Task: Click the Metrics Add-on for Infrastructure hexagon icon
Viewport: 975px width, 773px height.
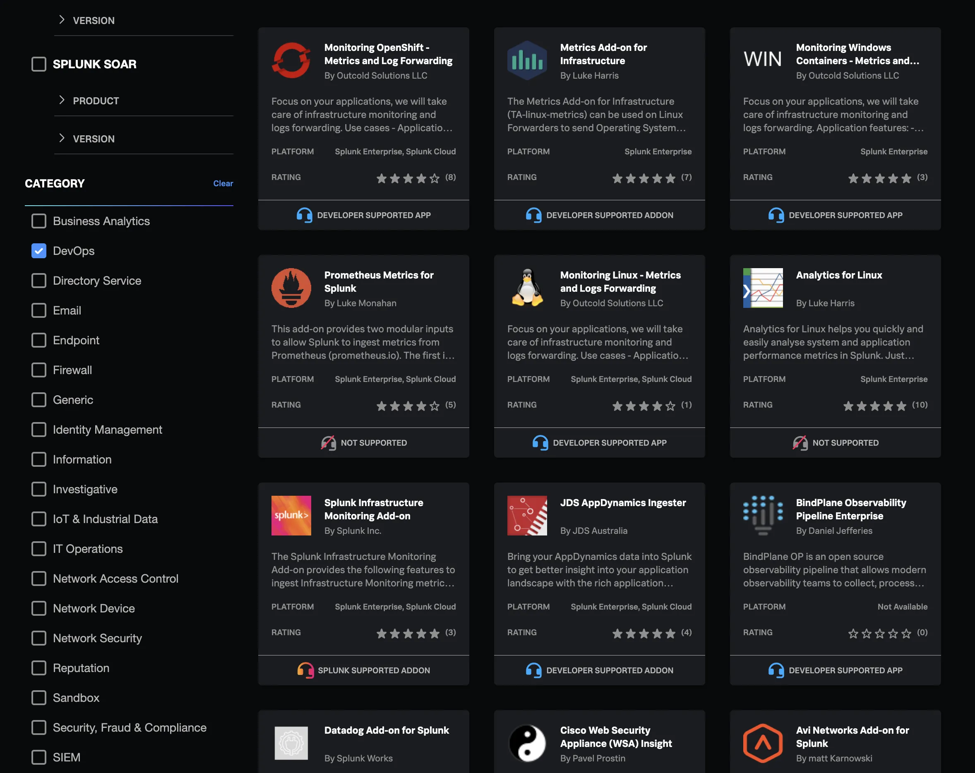Action: pos(527,60)
